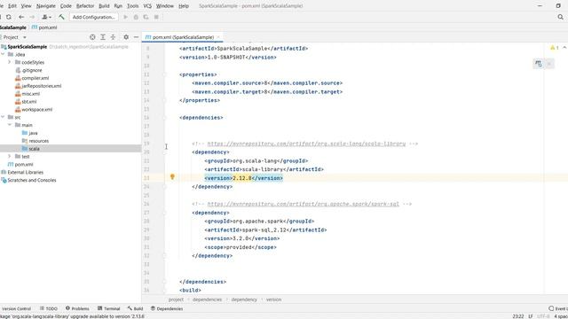568x319 pixels.
Task: Open the Refactor menu
Action: [x=85, y=6]
